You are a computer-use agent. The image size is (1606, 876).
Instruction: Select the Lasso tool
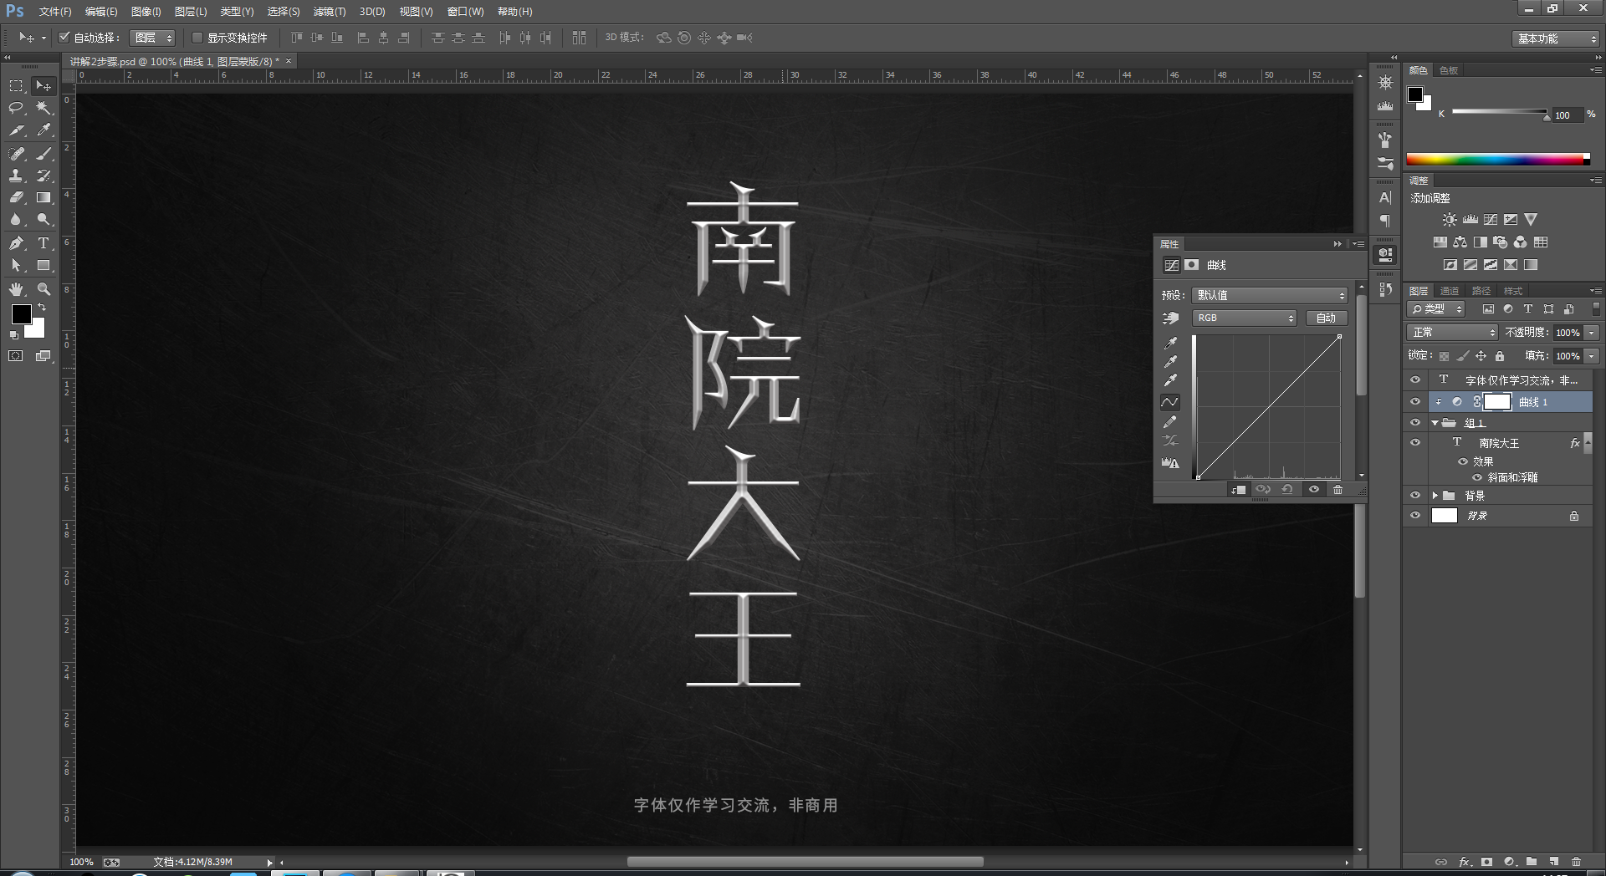click(x=16, y=108)
